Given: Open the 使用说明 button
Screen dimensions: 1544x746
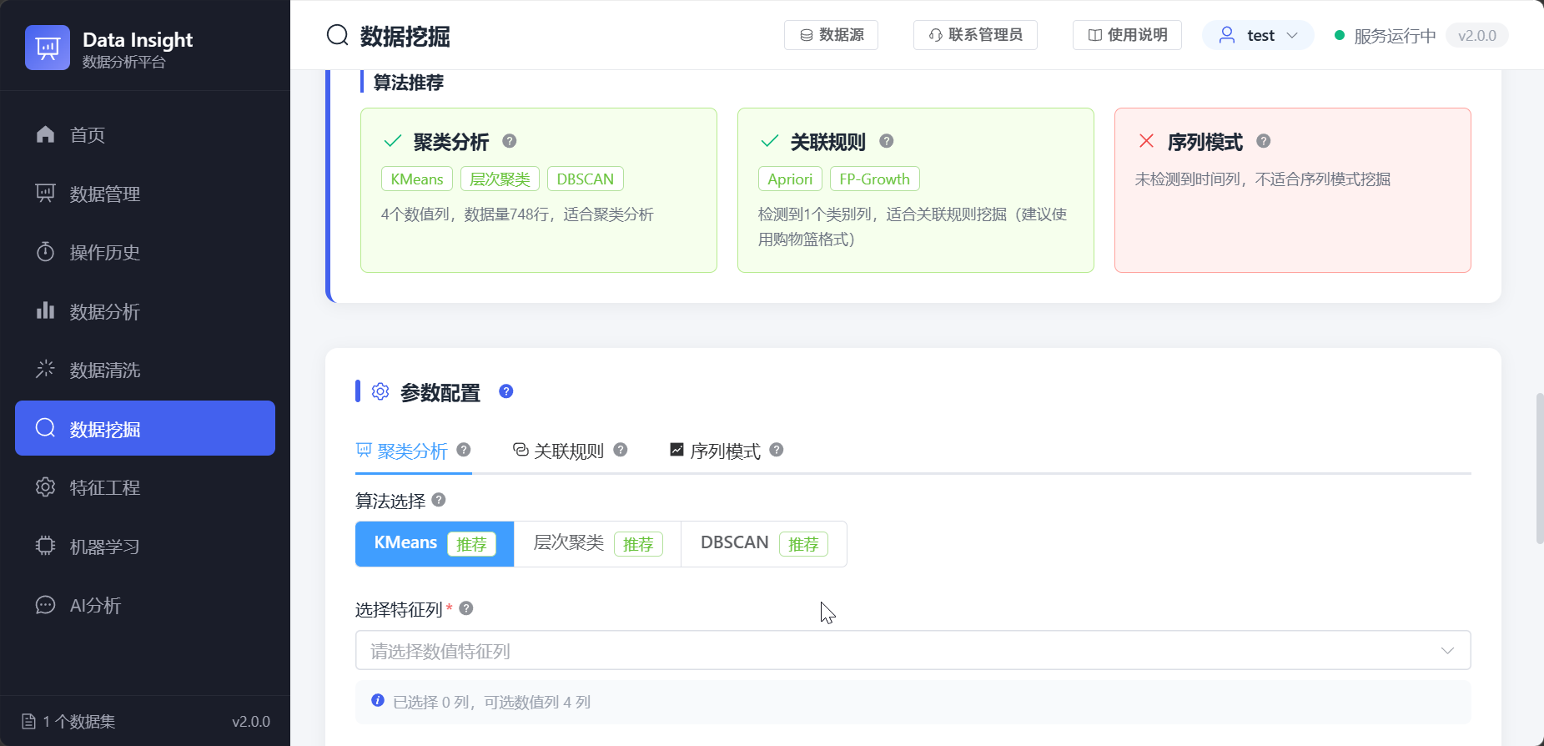Looking at the screenshot, I should [1127, 35].
